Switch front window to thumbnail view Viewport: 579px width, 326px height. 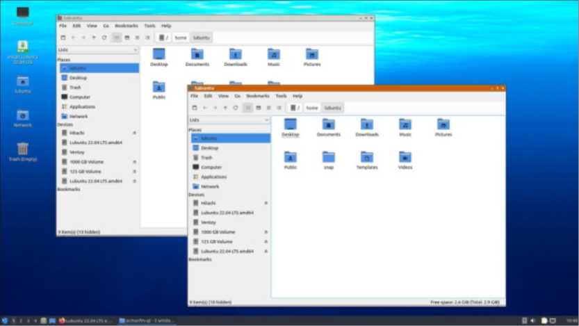pyautogui.click(x=259, y=108)
